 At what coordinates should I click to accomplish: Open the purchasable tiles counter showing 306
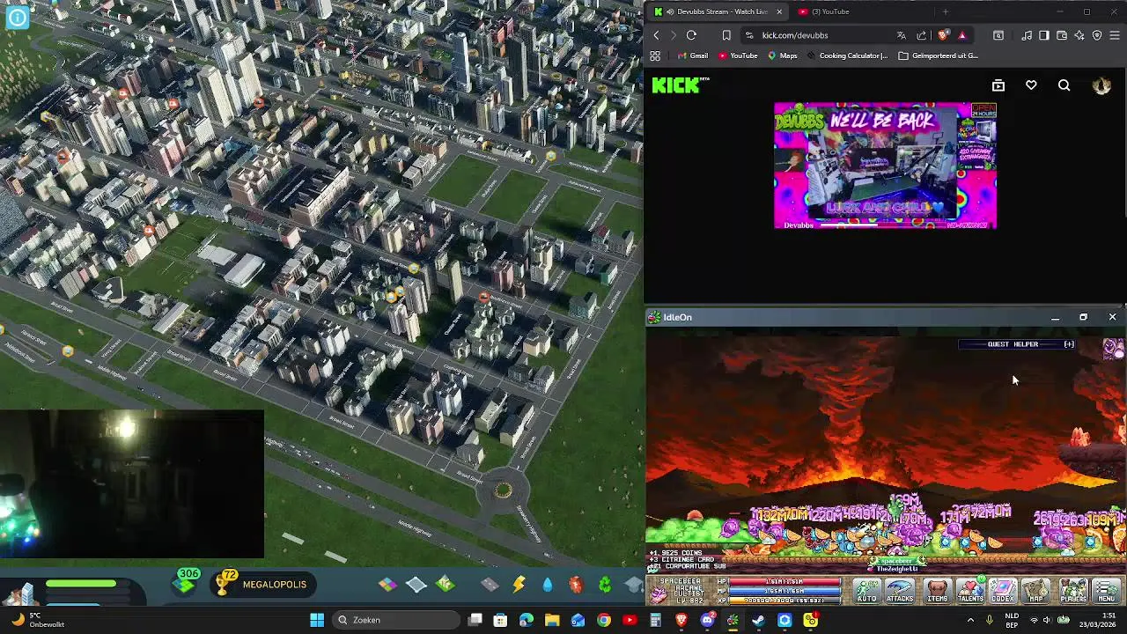[x=187, y=581]
